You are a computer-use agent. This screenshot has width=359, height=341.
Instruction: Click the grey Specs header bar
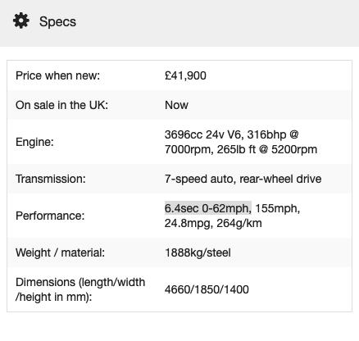[179, 23]
